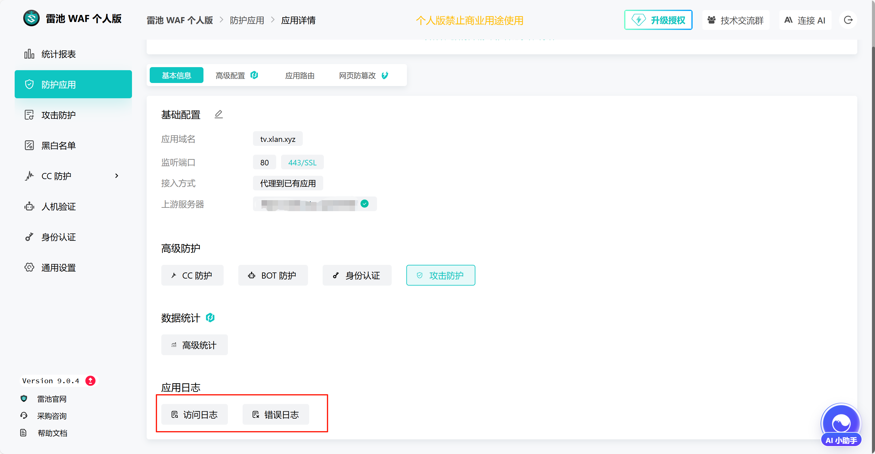
Task: Open the 技术交流群 button
Action: tap(735, 20)
